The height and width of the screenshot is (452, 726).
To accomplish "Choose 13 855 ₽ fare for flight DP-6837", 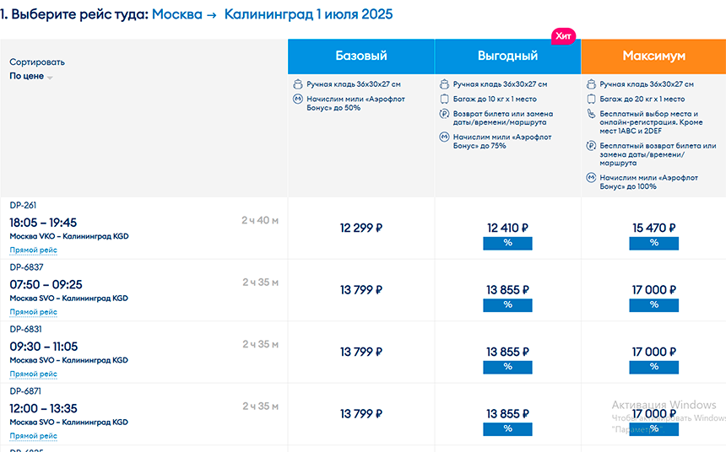I will [507, 290].
